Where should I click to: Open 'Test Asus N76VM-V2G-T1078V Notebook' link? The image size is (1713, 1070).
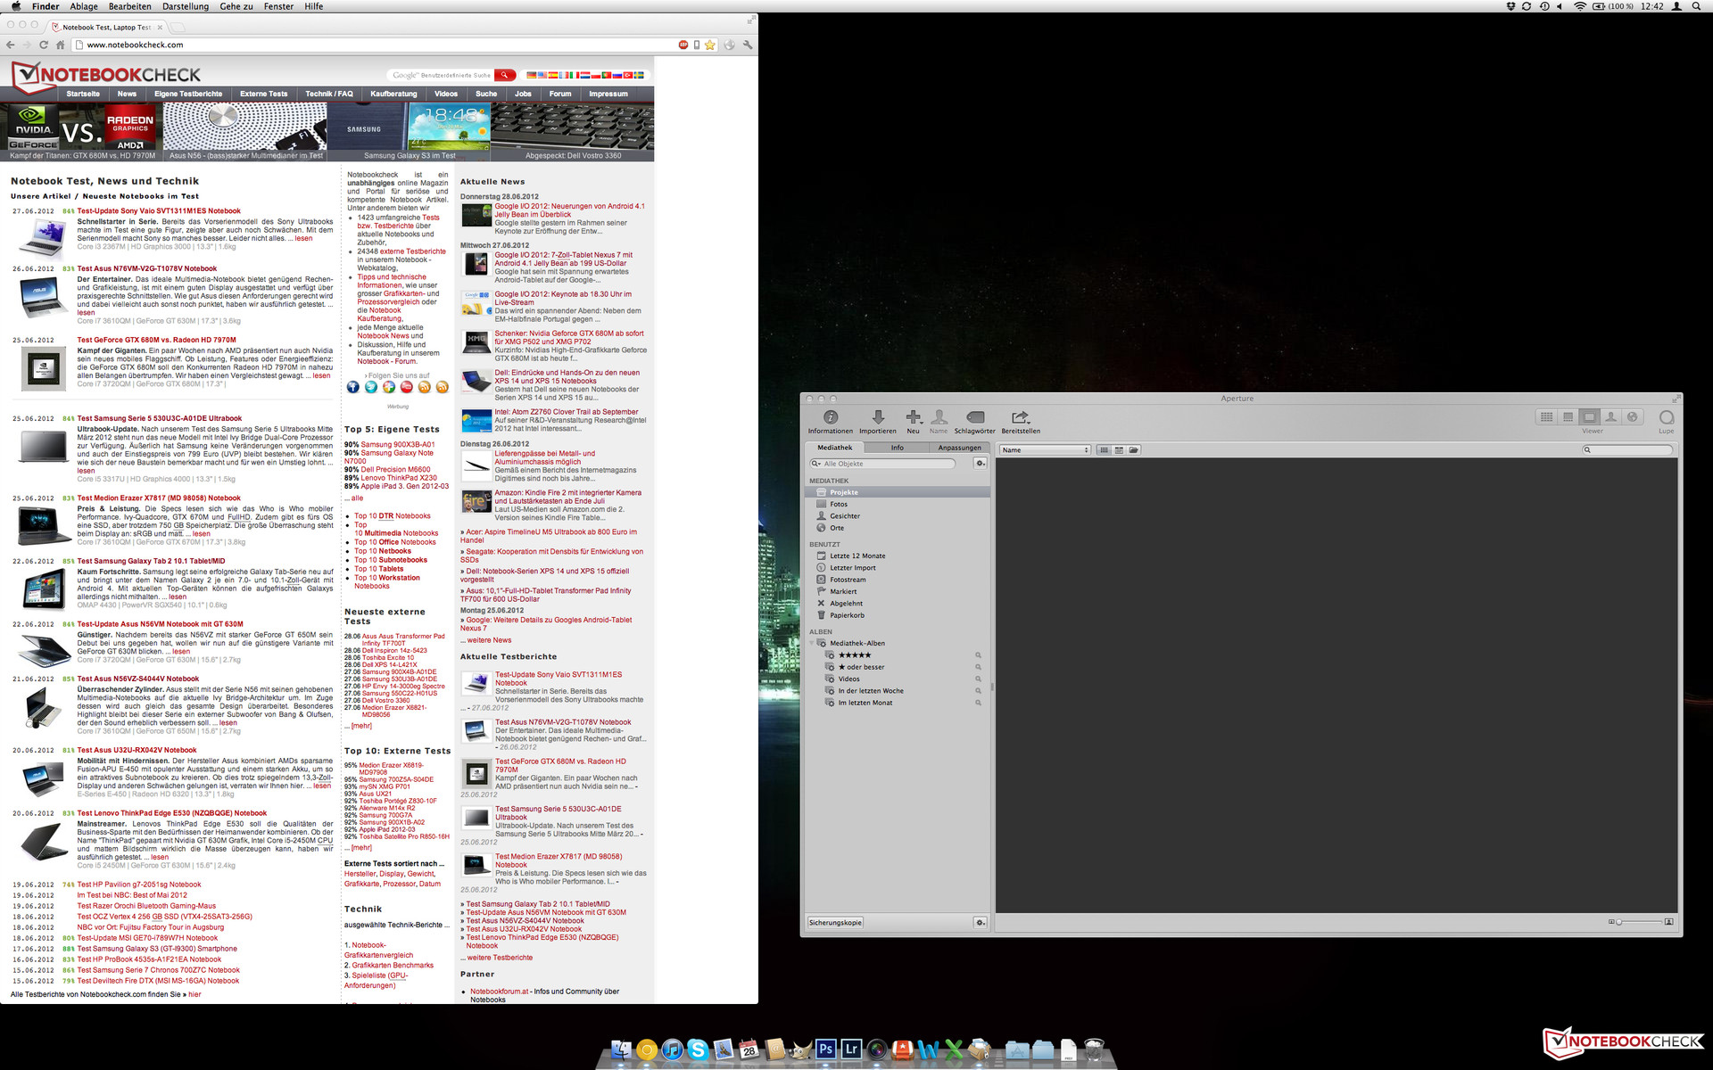tap(147, 268)
